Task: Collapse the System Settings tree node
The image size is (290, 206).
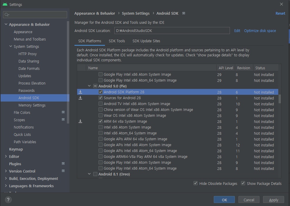Action: point(11,46)
